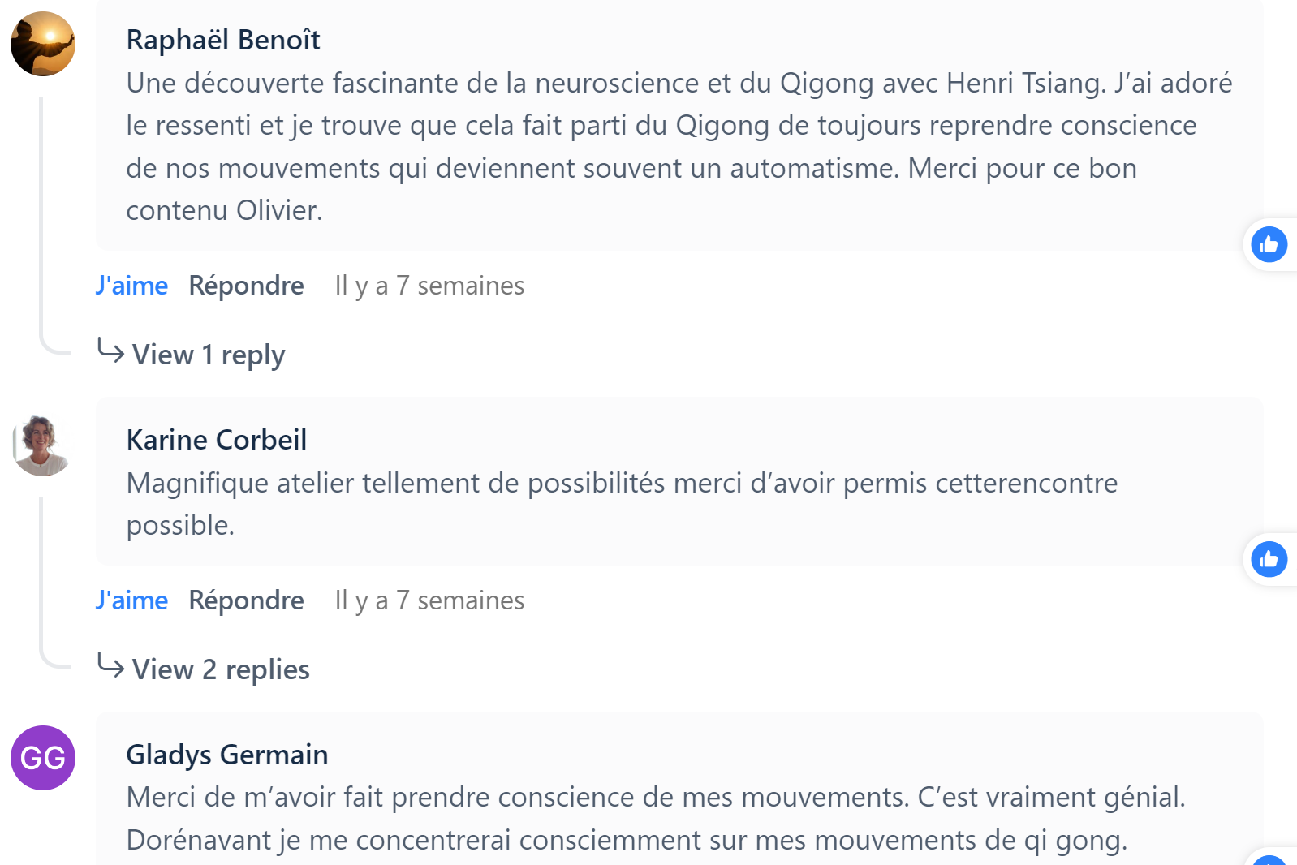Click the arrow icon beside View 1 reply
1297x865 pixels.
(110, 351)
